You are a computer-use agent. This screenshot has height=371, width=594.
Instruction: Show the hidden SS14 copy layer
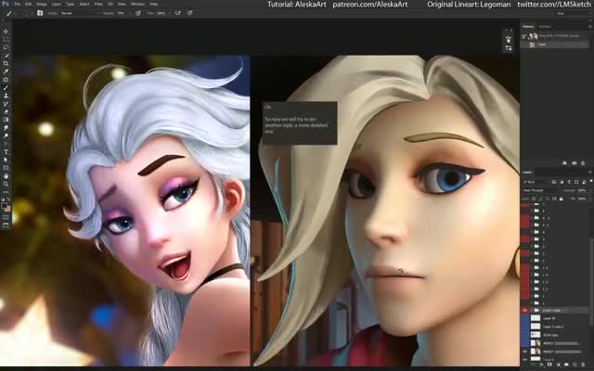524,335
